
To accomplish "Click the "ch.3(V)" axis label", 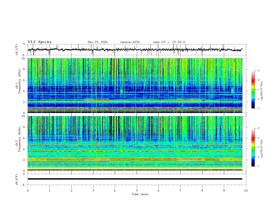I will (x=17, y=179).
